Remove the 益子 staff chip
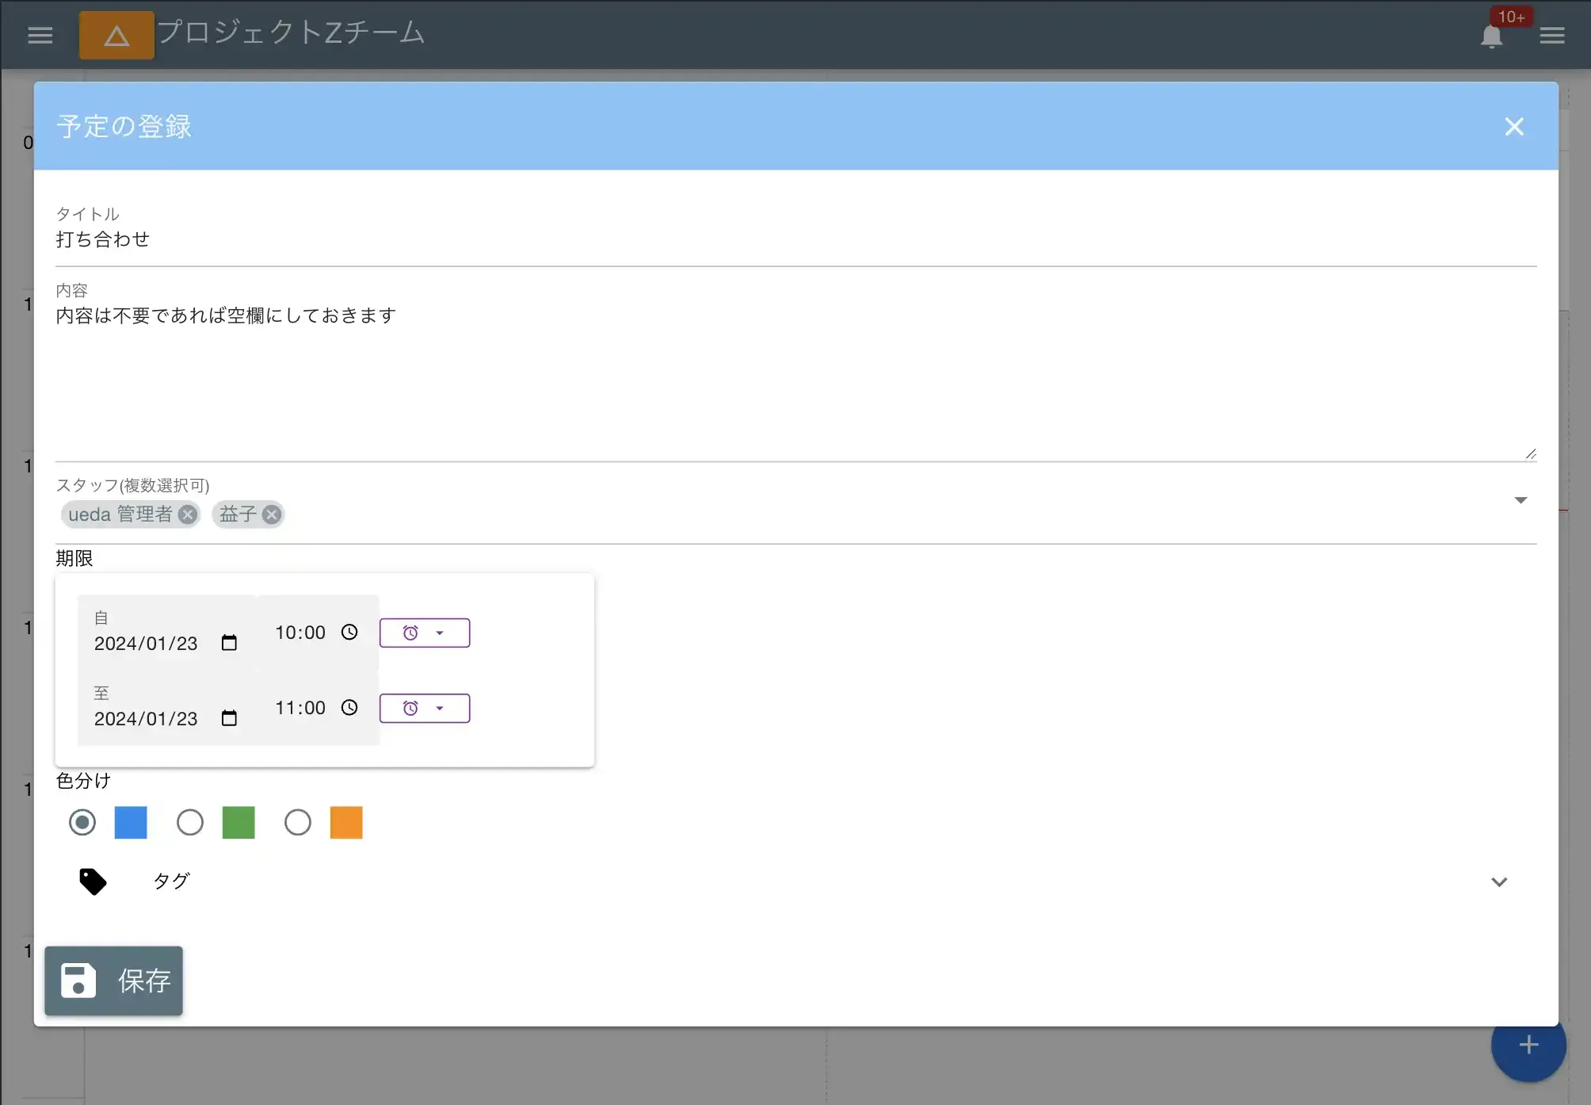Screen dimensions: 1591x1105 (273, 514)
